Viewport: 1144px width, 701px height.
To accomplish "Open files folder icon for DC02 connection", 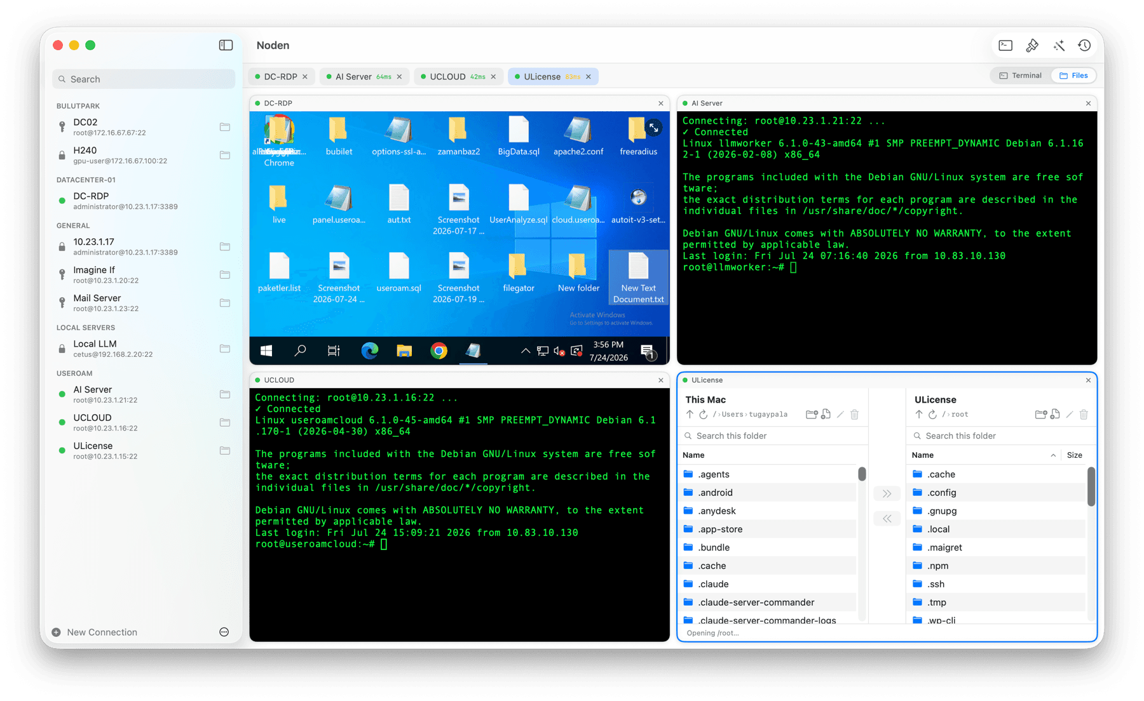I will 225,127.
